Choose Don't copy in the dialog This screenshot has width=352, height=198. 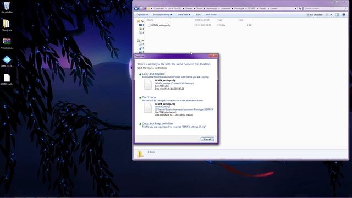click(149, 97)
